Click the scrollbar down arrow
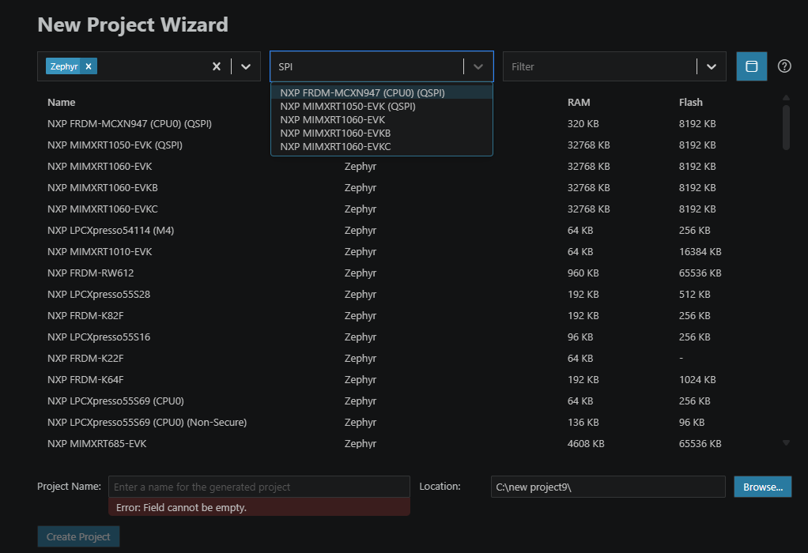 pos(786,443)
